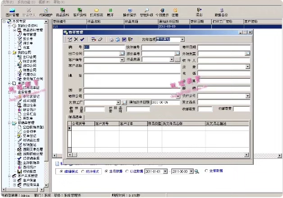283x198 pixels.
Task: Select the 样品清单 tab
Action: tap(77, 117)
